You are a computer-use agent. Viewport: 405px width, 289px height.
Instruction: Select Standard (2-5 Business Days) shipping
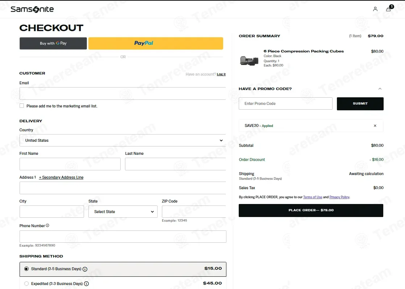coord(26,269)
